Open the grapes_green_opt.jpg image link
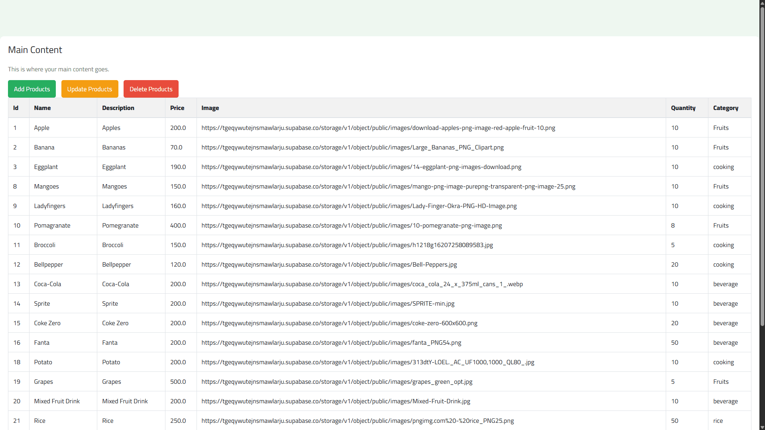 [337, 381]
